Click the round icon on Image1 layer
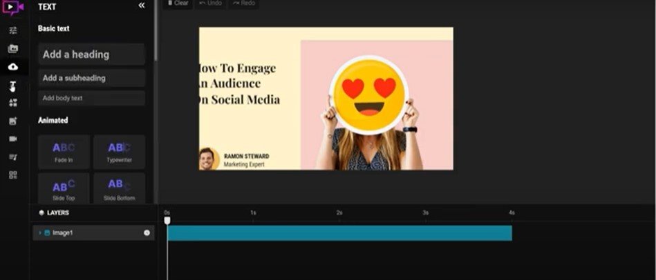The image size is (656, 280). click(147, 233)
